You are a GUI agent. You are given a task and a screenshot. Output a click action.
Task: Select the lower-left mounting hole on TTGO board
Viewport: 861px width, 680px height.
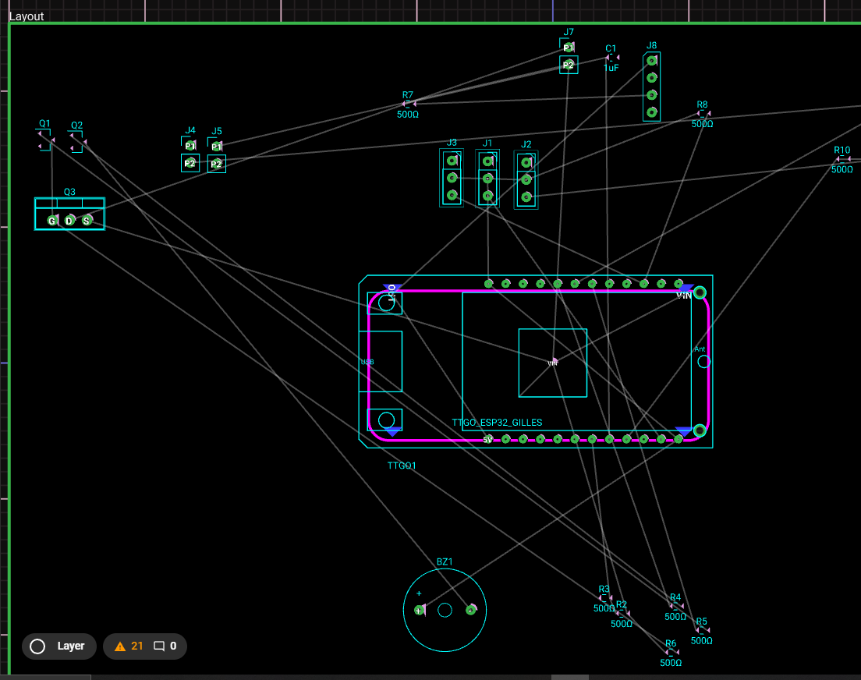click(386, 420)
